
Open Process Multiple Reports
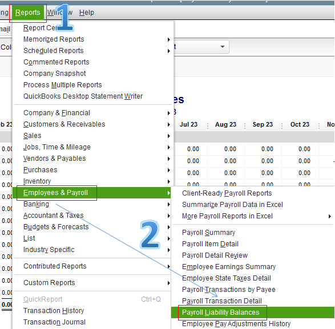click(62, 85)
